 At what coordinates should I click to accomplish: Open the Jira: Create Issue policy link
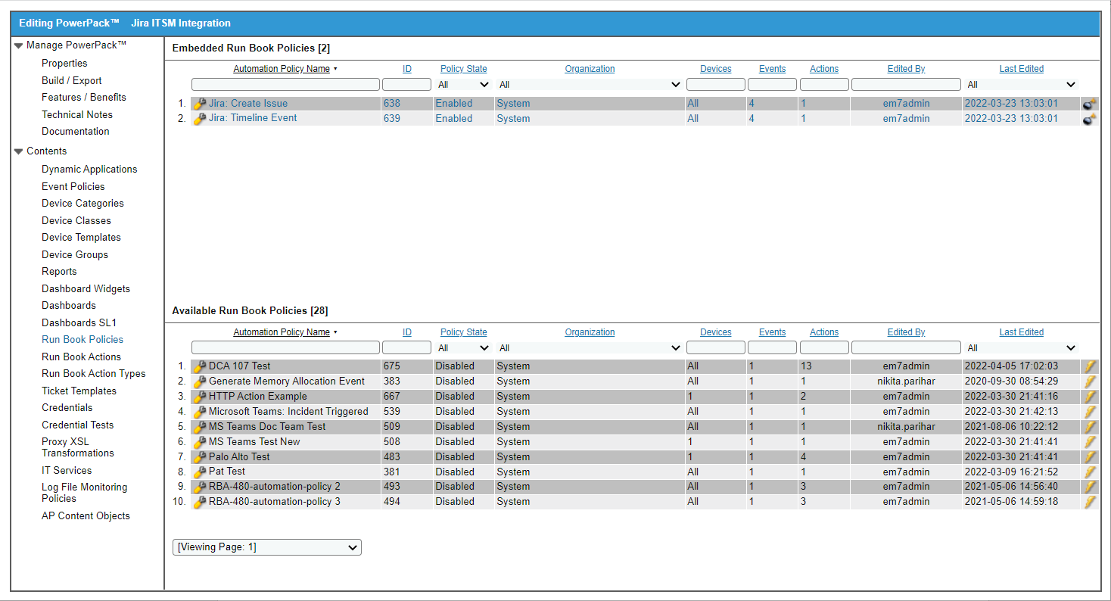(x=248, y=104)
